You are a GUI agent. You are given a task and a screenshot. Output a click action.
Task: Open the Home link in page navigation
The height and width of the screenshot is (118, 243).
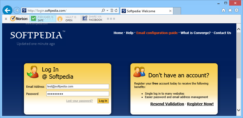click(118, 33)
